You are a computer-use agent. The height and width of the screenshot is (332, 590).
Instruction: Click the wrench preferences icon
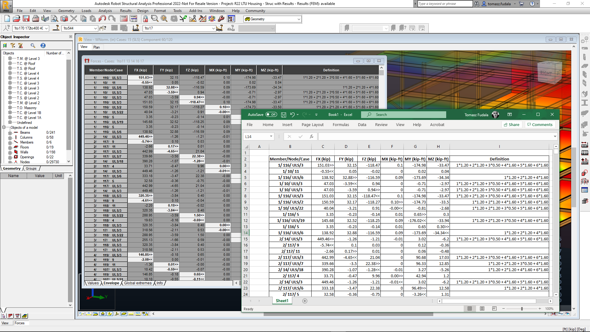[221, 19]
